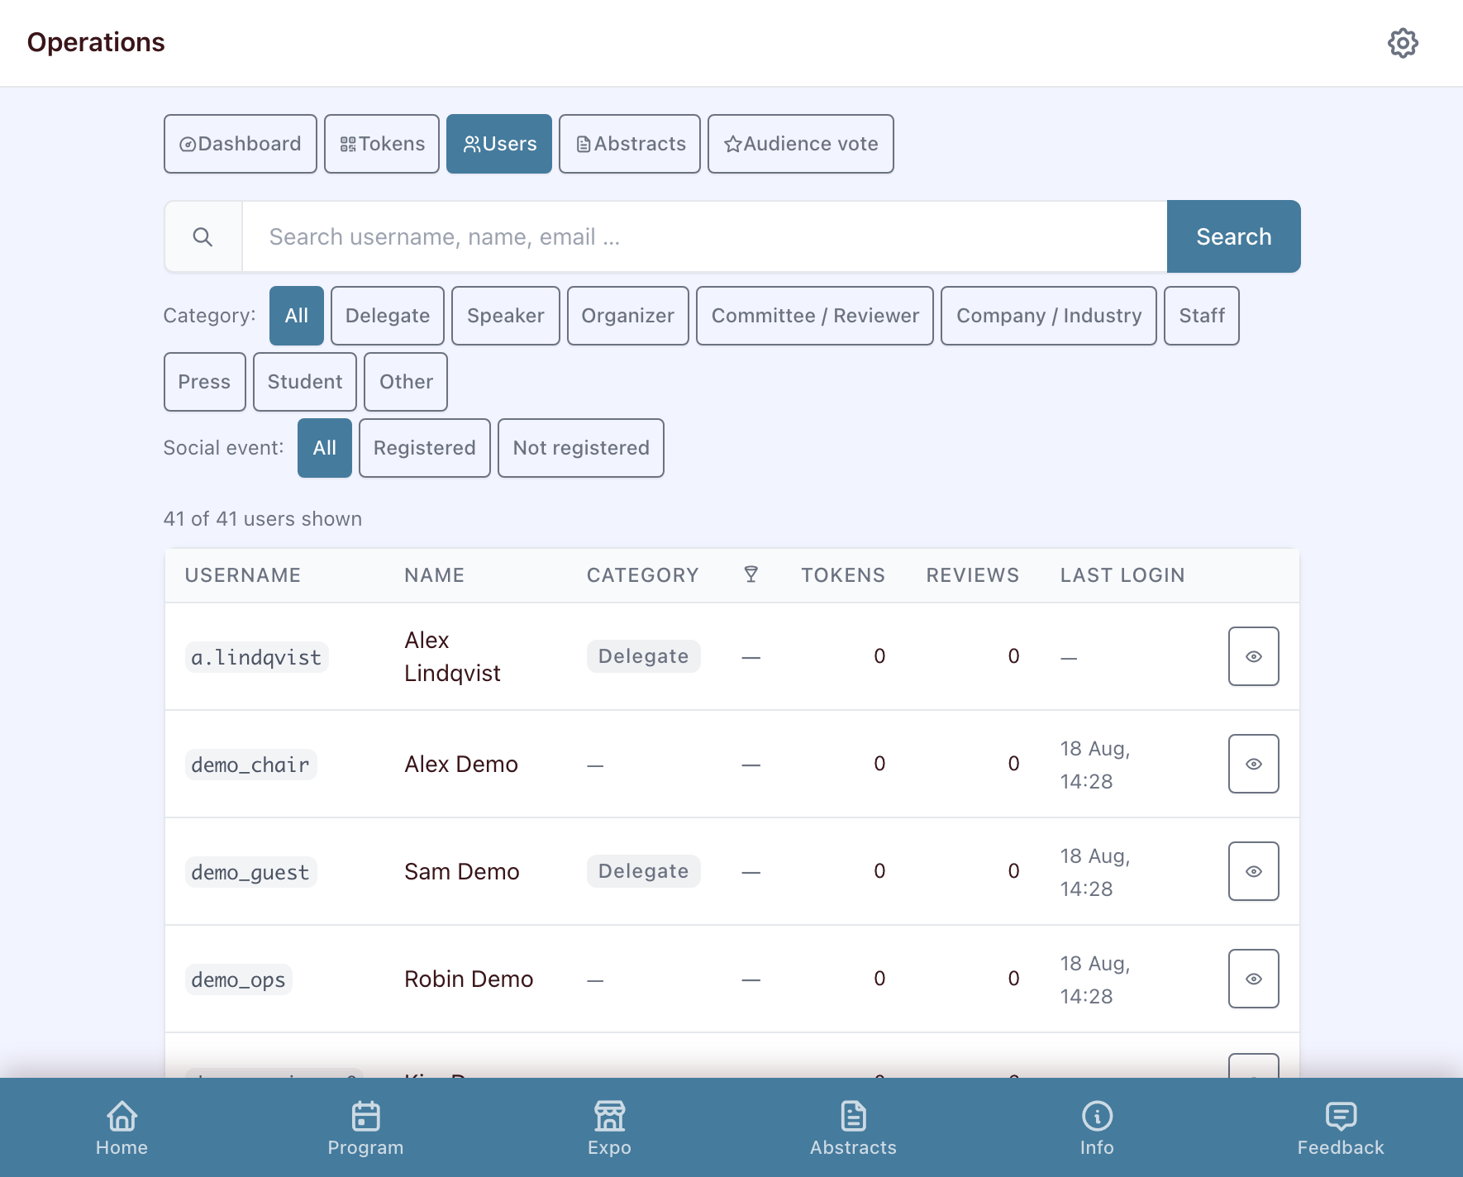Viewport: 1463px width, 1177px height.
Task: Filter category by Other
Action: click(x=406, y=382)
